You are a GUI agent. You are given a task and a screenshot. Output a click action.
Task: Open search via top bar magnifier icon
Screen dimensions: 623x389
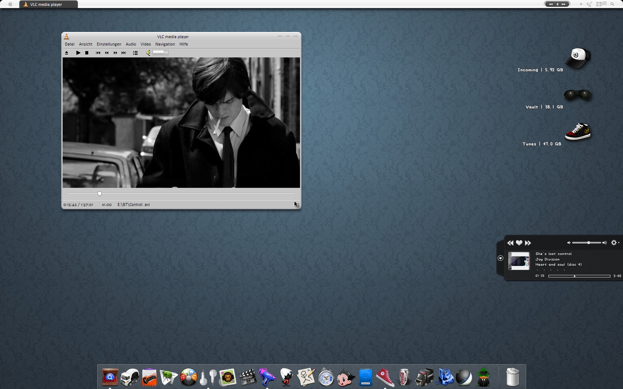[612, 4]
